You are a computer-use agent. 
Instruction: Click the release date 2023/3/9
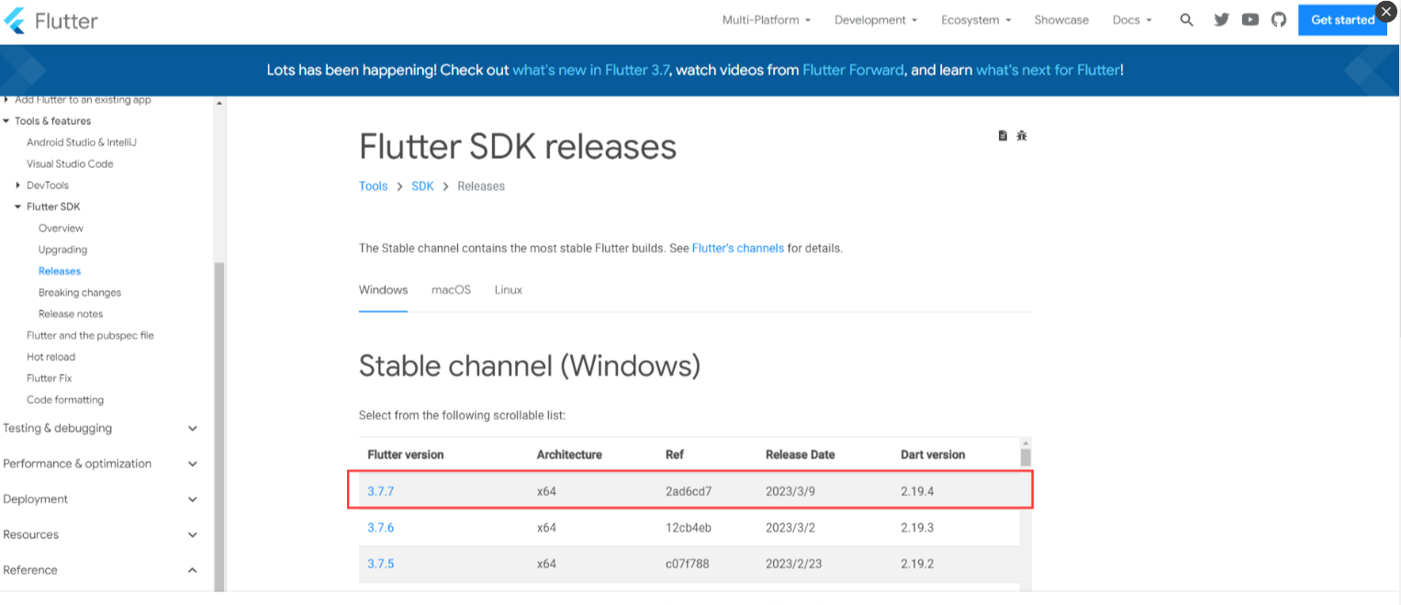click(x=790, y=491)
